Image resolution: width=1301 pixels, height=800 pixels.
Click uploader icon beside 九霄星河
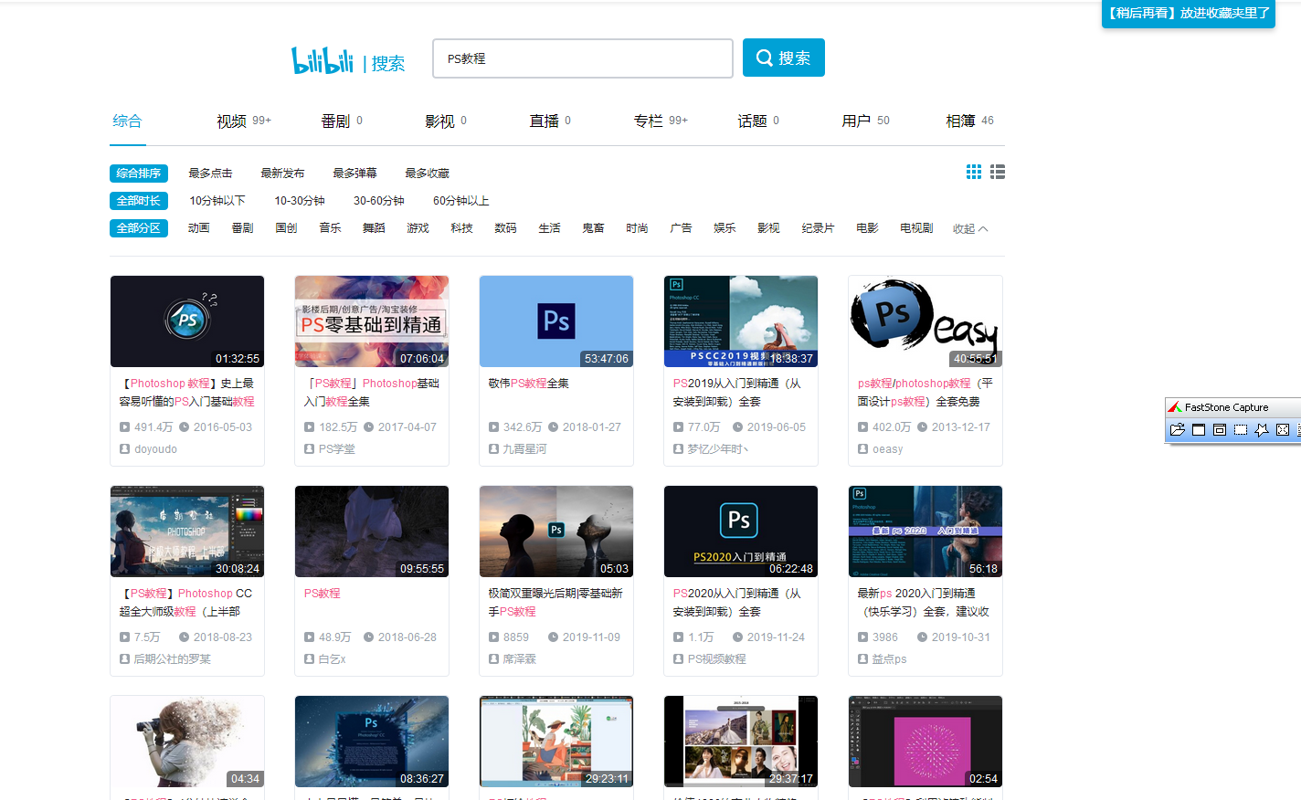coord(493,448)
